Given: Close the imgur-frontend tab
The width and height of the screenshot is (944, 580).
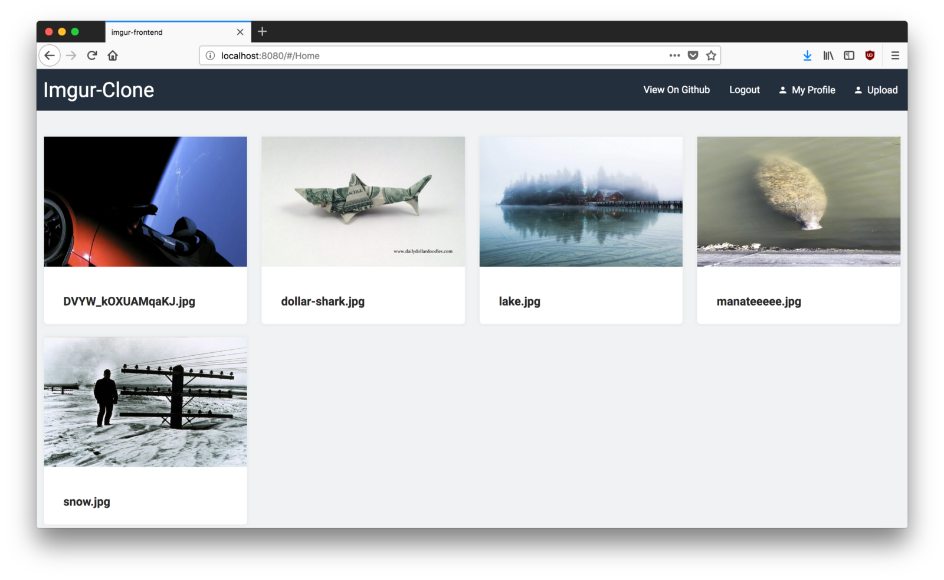Looking at the screenshot, I should 240,32.
